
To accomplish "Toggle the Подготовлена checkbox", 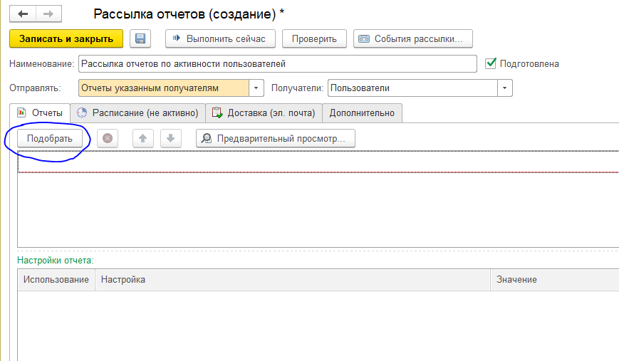I will coord(490,63).
